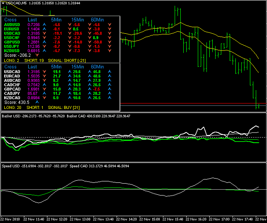267x223 pixels.
Task: Click the LONG: 20 counter text
Action: pos(12,108)
